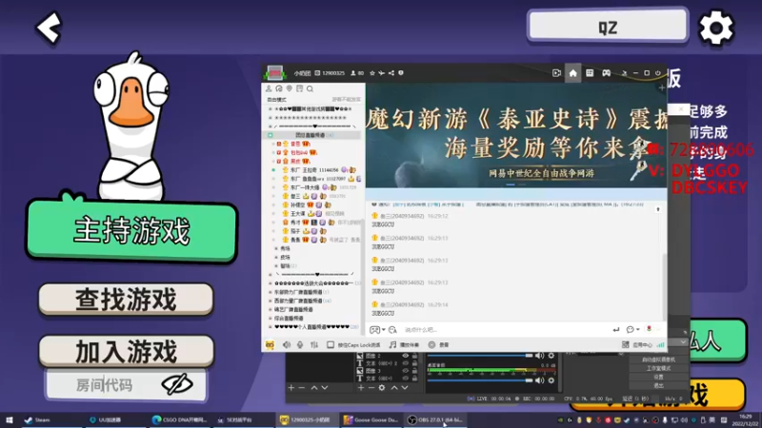Add a source with OBS sources plus button
The image size is (762, 428).
tap(361, 388)
